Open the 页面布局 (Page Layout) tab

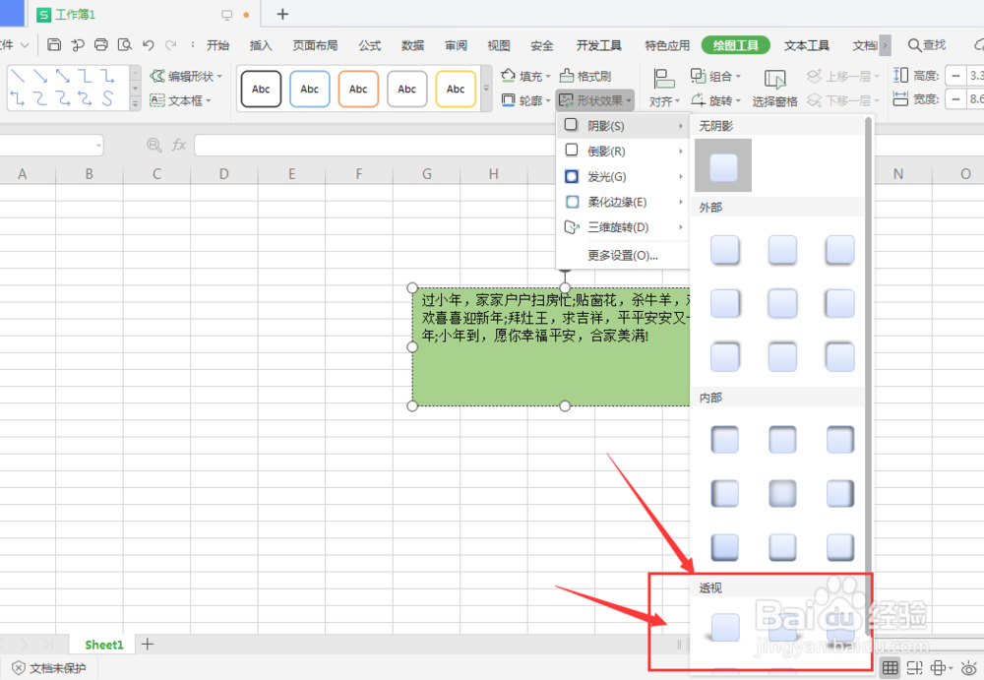pyautogui.click(x=315, y=45)
